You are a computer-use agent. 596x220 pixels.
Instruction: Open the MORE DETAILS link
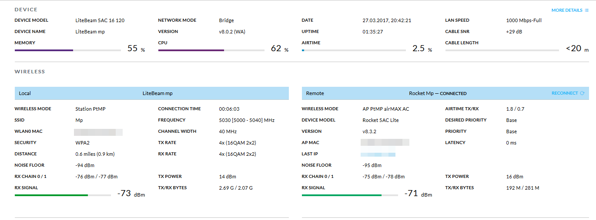(566, 10)
